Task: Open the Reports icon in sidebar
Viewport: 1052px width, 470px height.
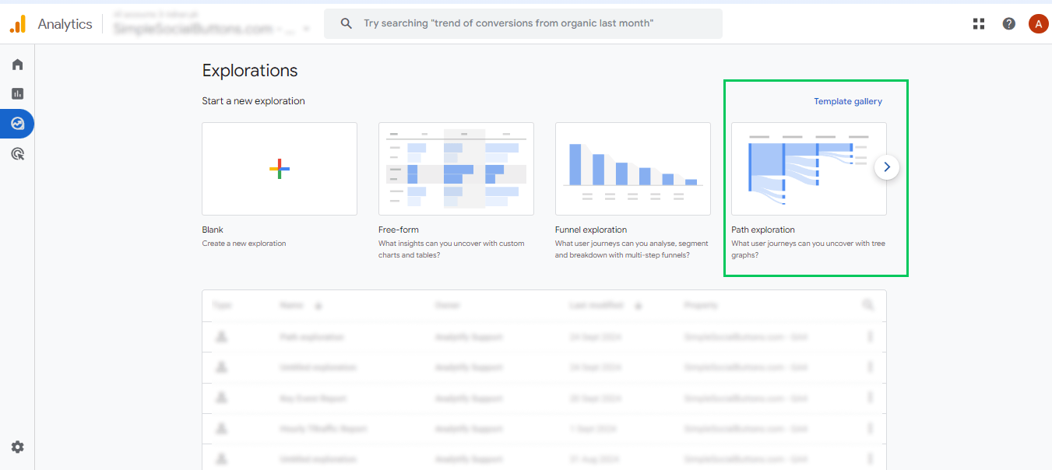Action: [x=17, y=94]
